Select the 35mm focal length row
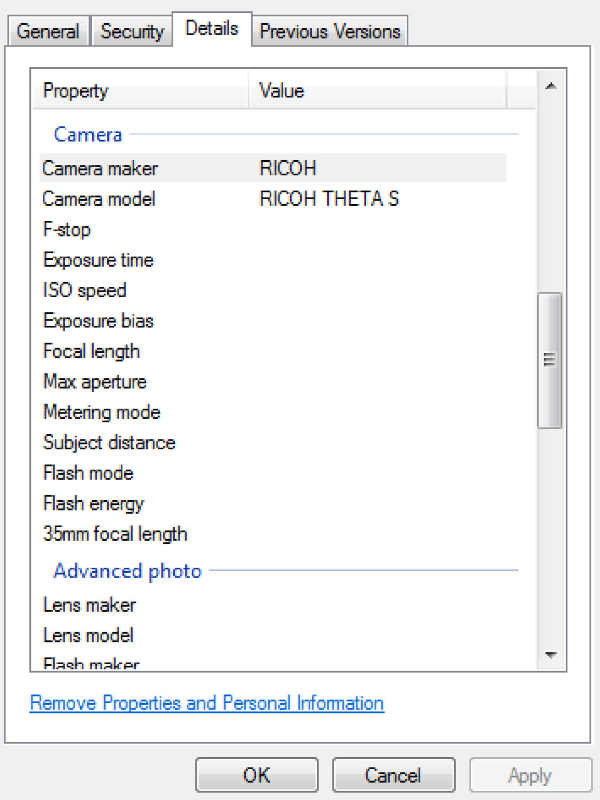600x800 pixels. click(x=273, y=534)
